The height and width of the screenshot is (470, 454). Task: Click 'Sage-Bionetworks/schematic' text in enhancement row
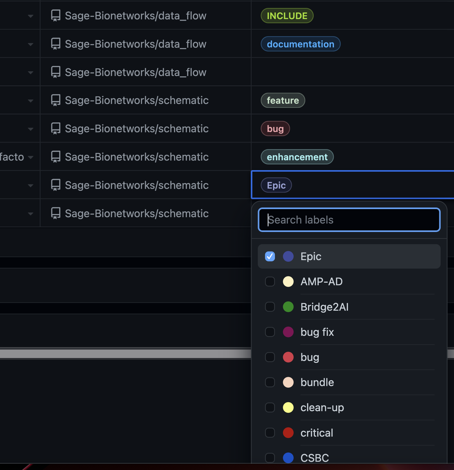coord(137,157)
